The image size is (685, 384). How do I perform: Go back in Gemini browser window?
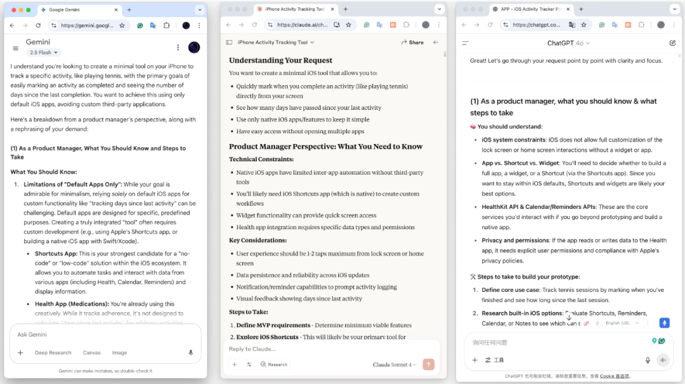[x=12, y=25]
